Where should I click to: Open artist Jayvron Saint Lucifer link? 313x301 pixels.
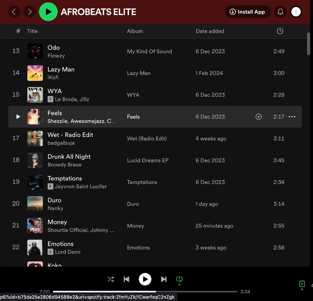[81, 186]
